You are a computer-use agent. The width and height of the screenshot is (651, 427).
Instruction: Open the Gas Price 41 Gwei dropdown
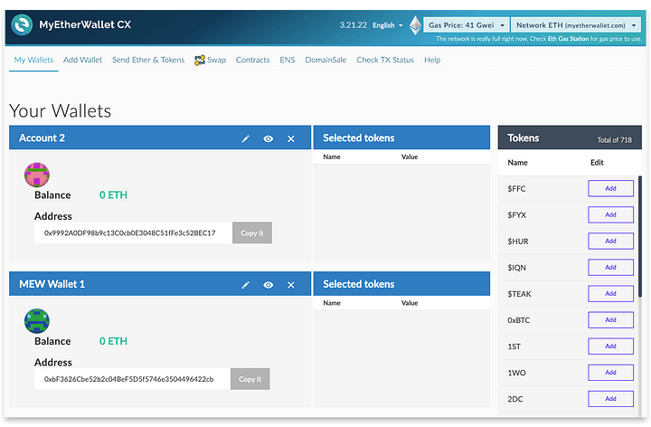pos(467,25)
